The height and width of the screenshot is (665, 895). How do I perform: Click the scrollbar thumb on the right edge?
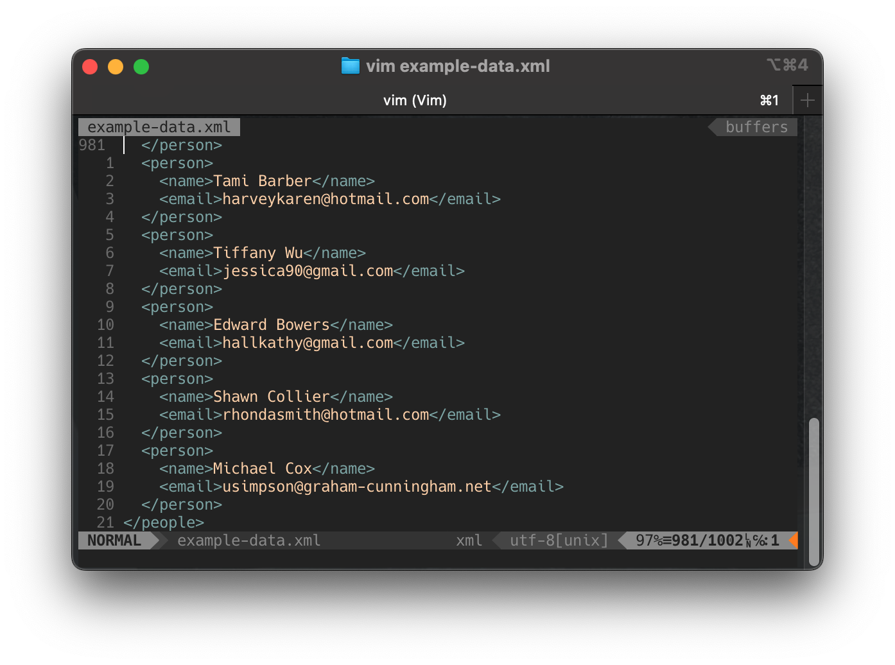point(813,491)
